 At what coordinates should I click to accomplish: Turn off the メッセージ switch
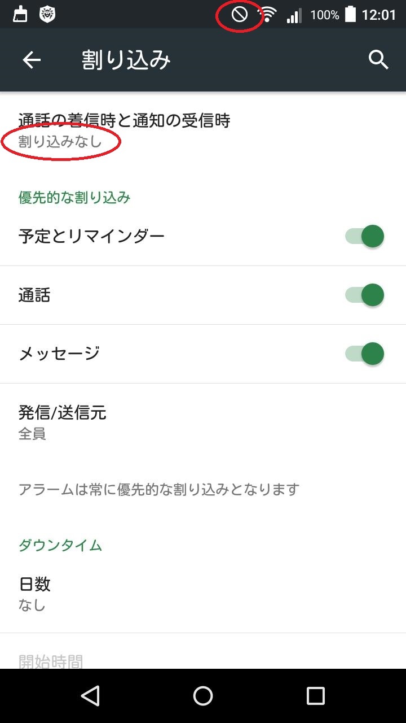(365, 354)
